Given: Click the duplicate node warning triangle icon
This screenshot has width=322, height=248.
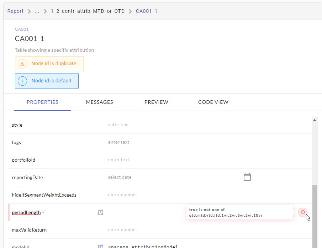Looking at the screenshot, I should [x=22, y=64].
